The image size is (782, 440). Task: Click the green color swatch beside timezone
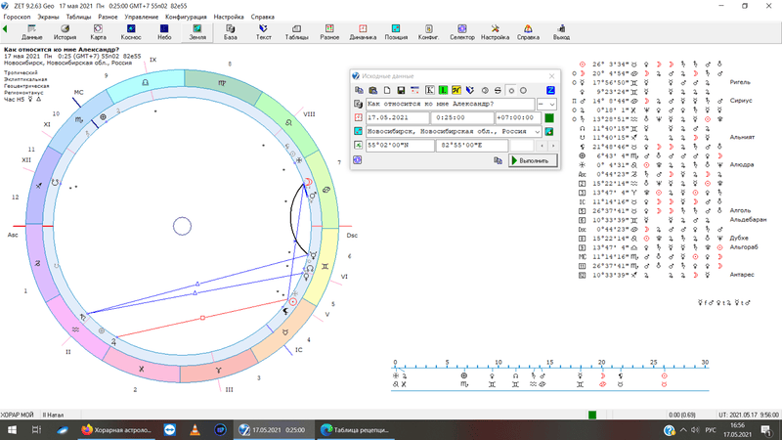tap(549, 117)
